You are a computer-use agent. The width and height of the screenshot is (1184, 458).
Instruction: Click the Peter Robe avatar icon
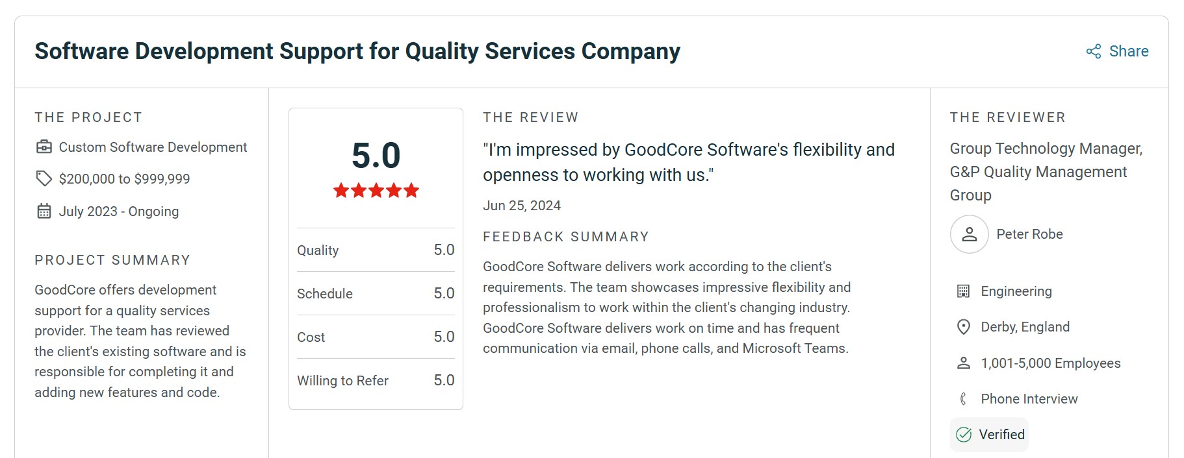[x=969, y=234]
